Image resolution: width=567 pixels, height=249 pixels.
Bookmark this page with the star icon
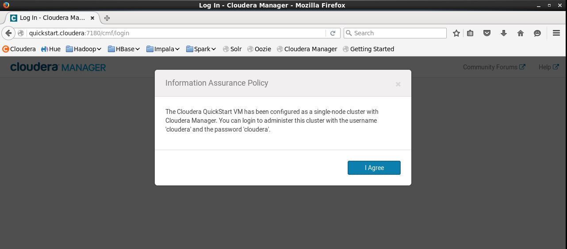(x=456, y=33)
